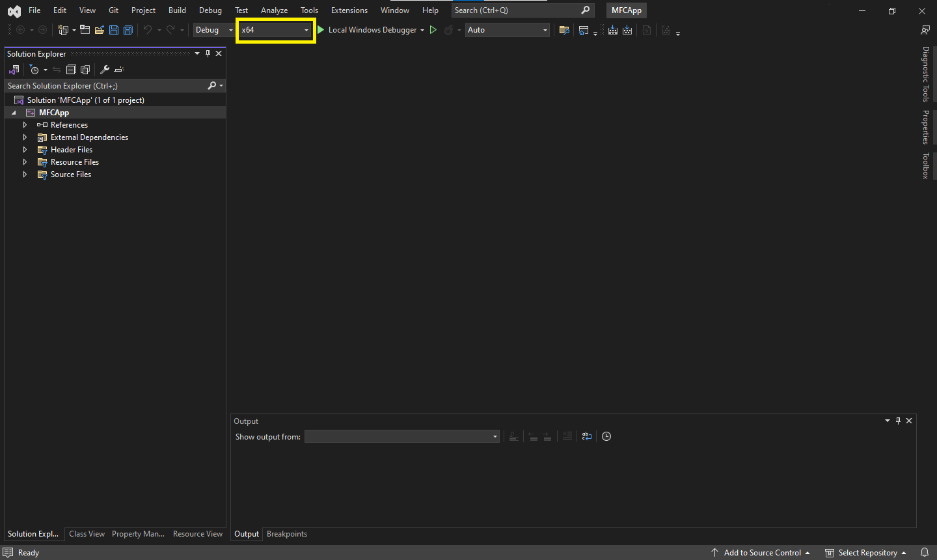937x560 pixels.
Task: Expand the External Dependencies node
Action: tap(25, 137)
